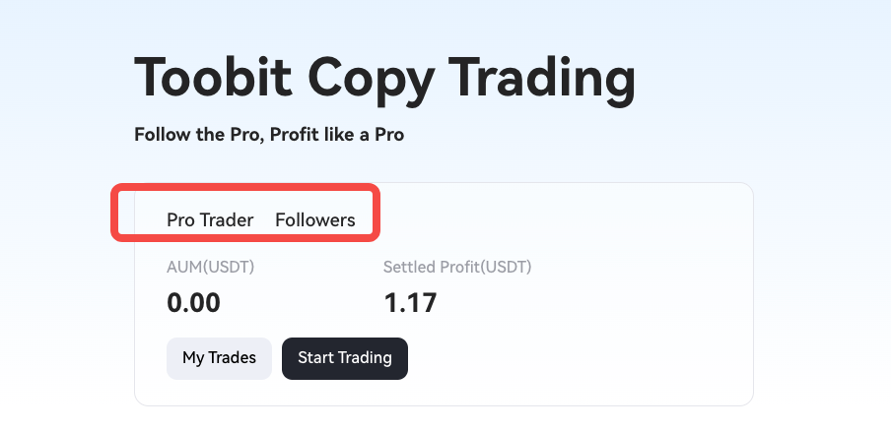Viewport: 891px width, 431px height.
Task: Click the word Toobit in the heading
Action: [x=213, y=78]
